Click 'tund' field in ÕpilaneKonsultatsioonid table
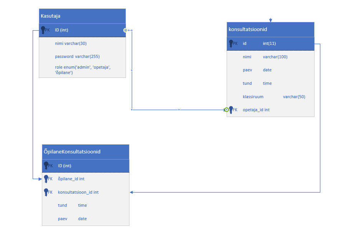 pyautogui.click(x=63, y=205)
